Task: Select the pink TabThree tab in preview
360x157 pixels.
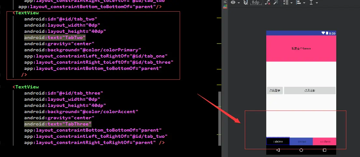Action: point(325,141)
